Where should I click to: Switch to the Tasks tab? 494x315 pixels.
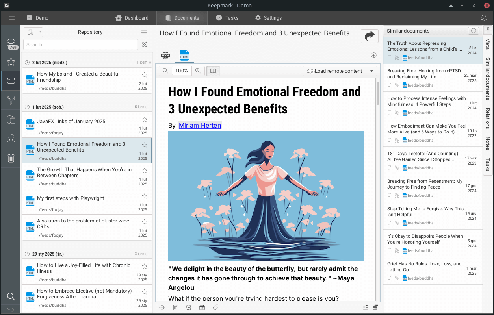click(227, 18)
